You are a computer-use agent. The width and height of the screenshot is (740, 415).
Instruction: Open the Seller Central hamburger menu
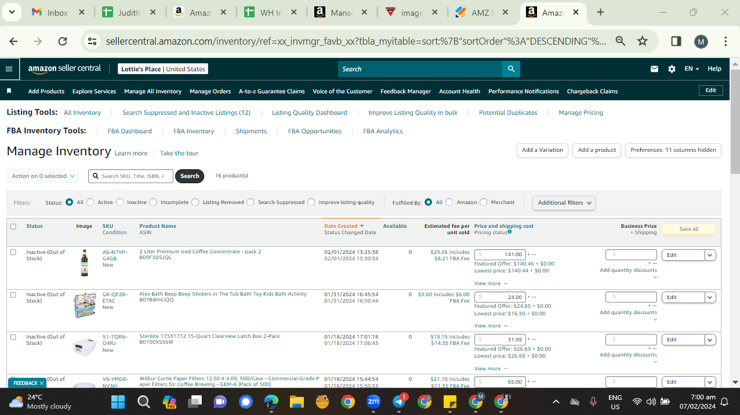pyautogui.click(x=9, y=69)
